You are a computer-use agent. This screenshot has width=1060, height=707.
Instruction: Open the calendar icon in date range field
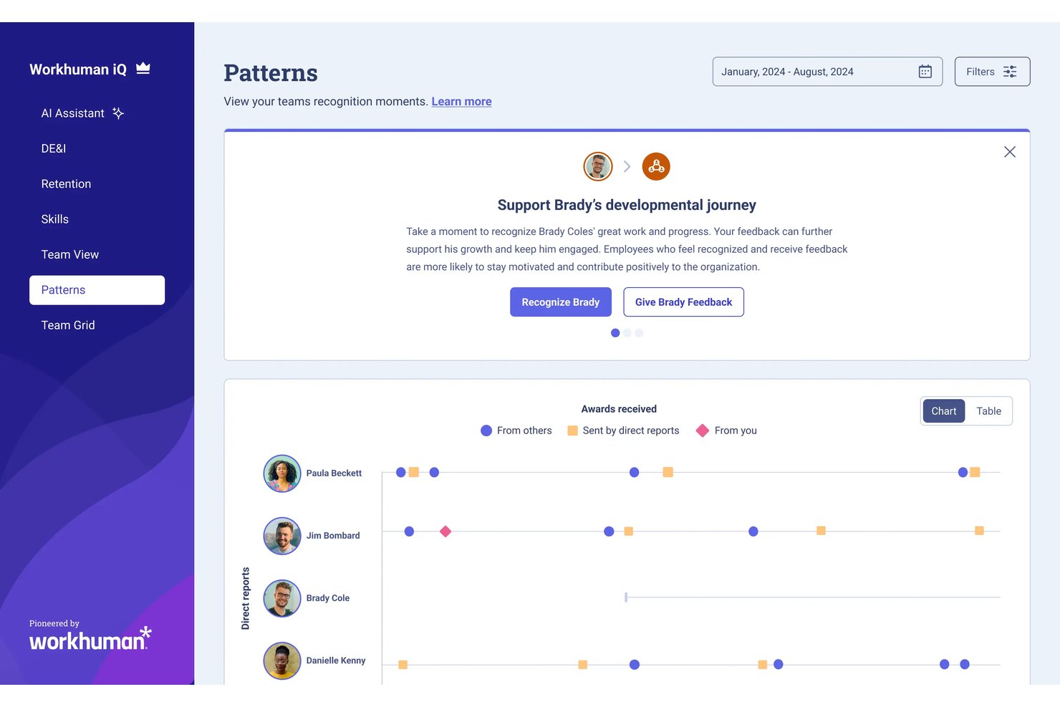[x=925, y=72]
